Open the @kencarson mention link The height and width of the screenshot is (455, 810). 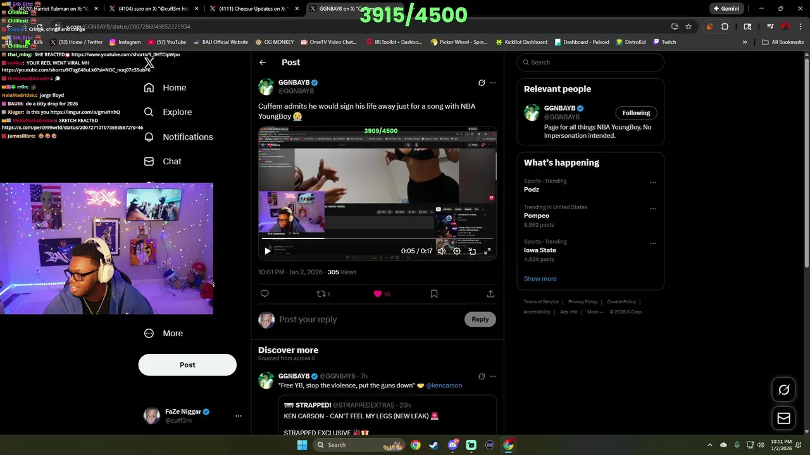[444, 385]
